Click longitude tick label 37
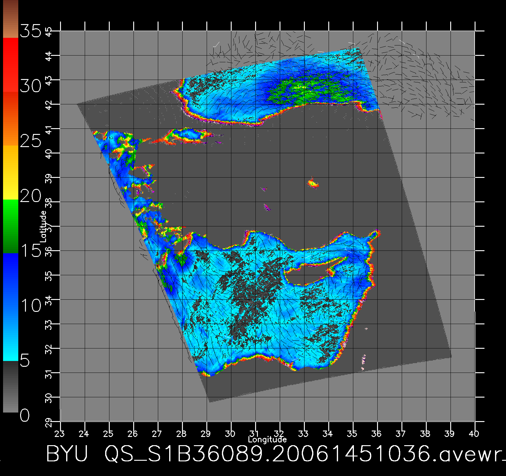Image resolution: width=506 pixels, height=476 pixels. pyautogui.click(x=401, y=433)
